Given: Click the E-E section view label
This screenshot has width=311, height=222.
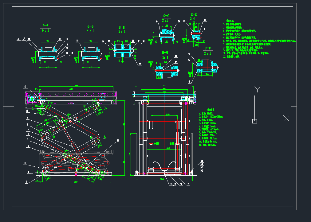Looking at the screenshot, I should tap(194, 14).
